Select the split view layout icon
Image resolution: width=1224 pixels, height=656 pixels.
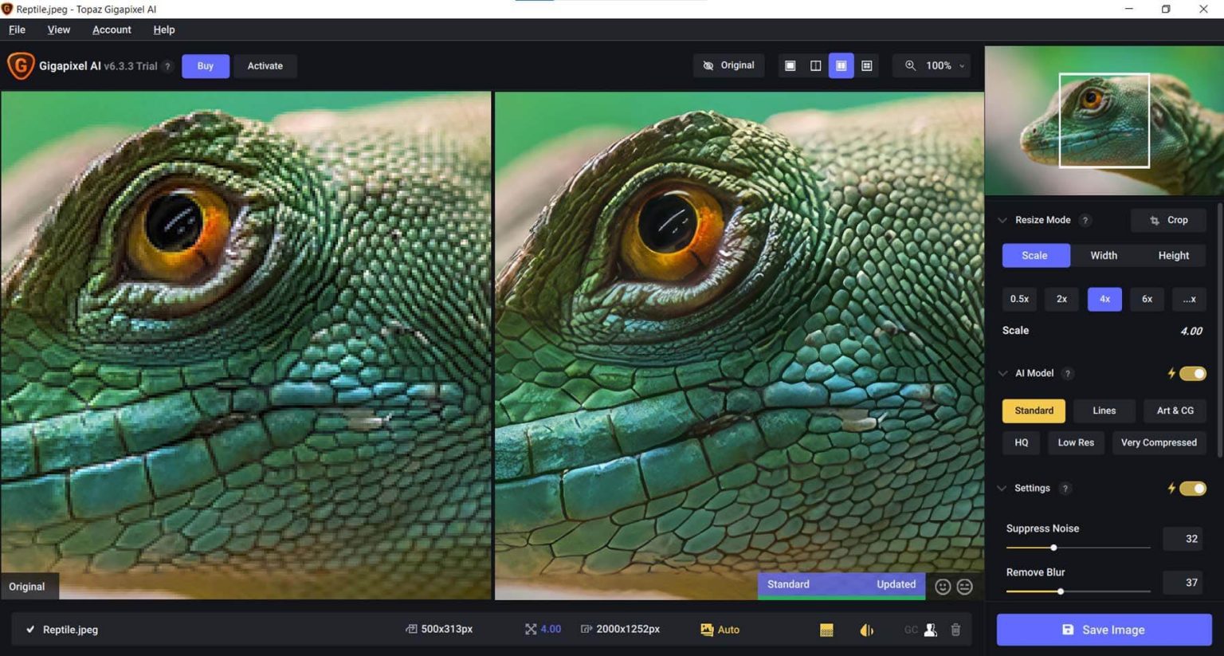pos(815,65)
